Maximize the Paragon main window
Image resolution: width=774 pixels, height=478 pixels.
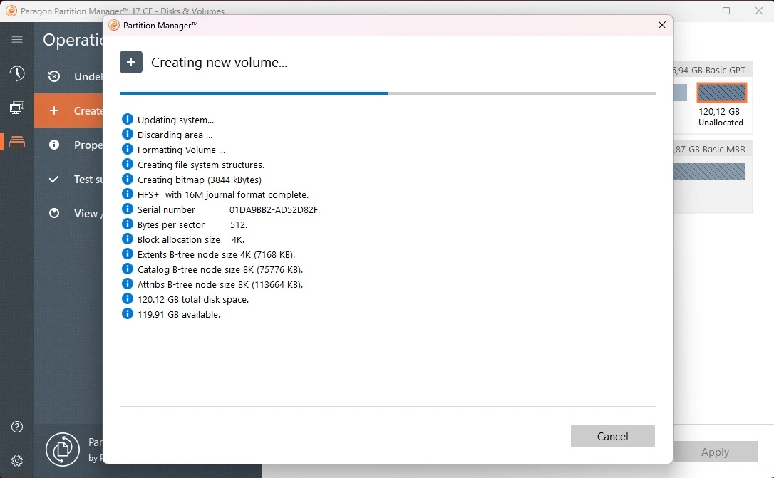coord(726,11)
